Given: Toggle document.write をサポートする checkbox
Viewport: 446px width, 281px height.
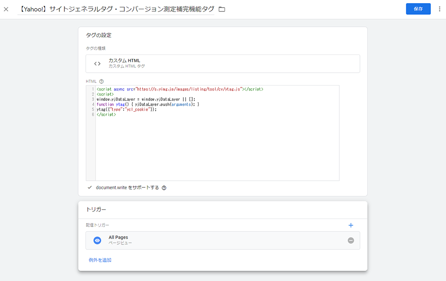Looking at the screenshot, I should tap(90, 187).
